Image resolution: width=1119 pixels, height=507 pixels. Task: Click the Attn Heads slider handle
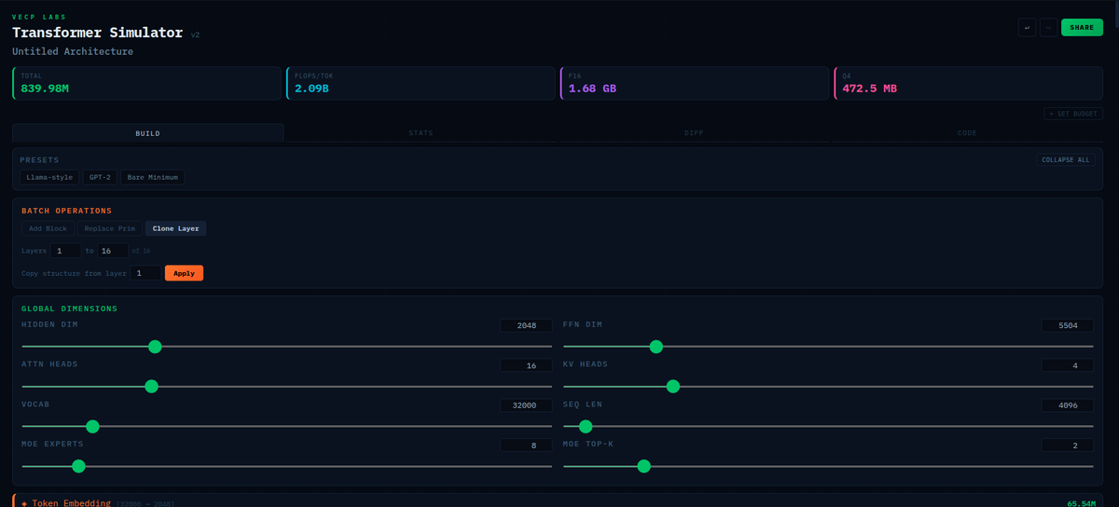[151, 386]
